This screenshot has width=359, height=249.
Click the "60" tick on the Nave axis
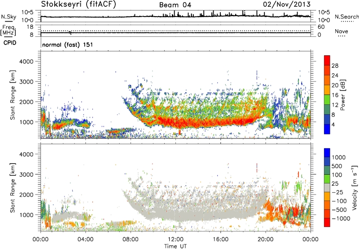[x=321, y=27]
